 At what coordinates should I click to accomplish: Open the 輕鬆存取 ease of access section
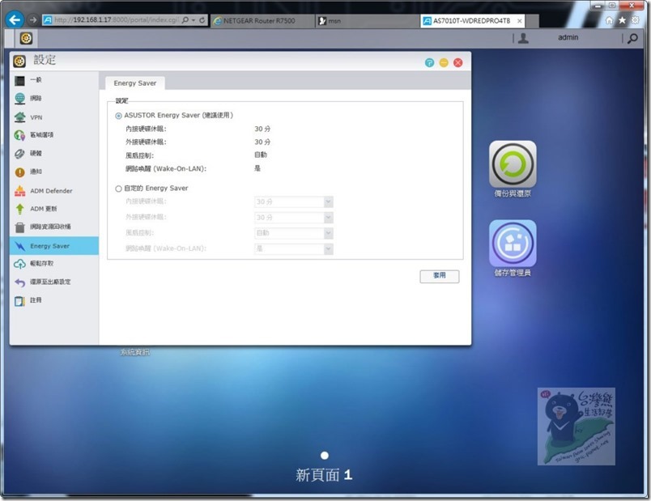click(54, 264)
